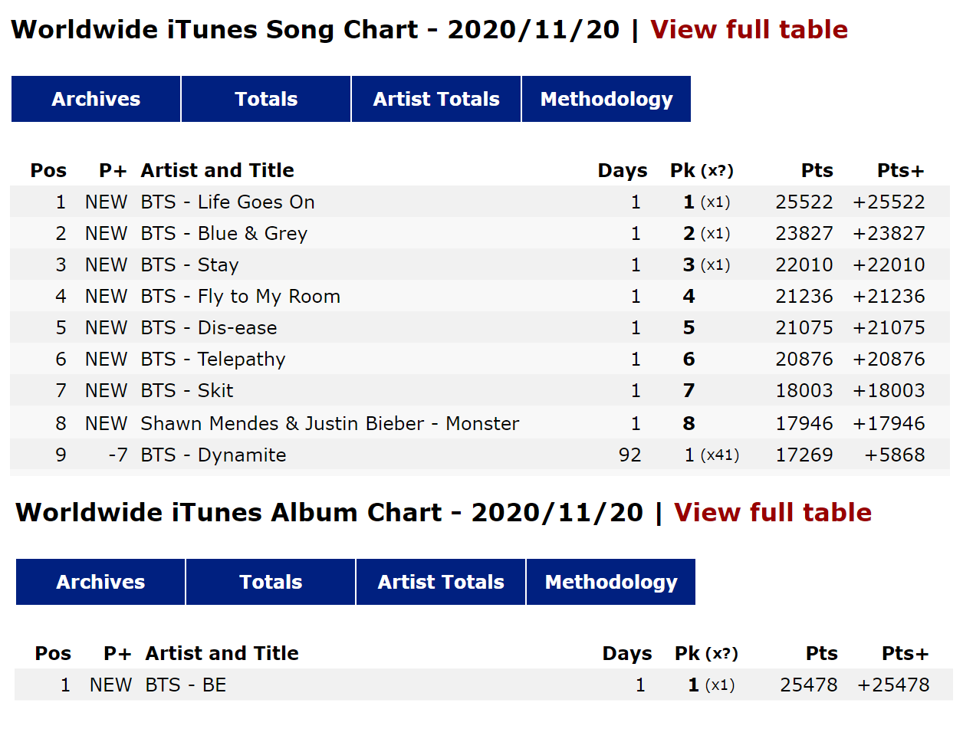Click song chart Archives button

96,99
